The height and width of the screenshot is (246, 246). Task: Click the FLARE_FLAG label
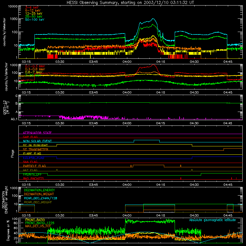tap(32, 153)
